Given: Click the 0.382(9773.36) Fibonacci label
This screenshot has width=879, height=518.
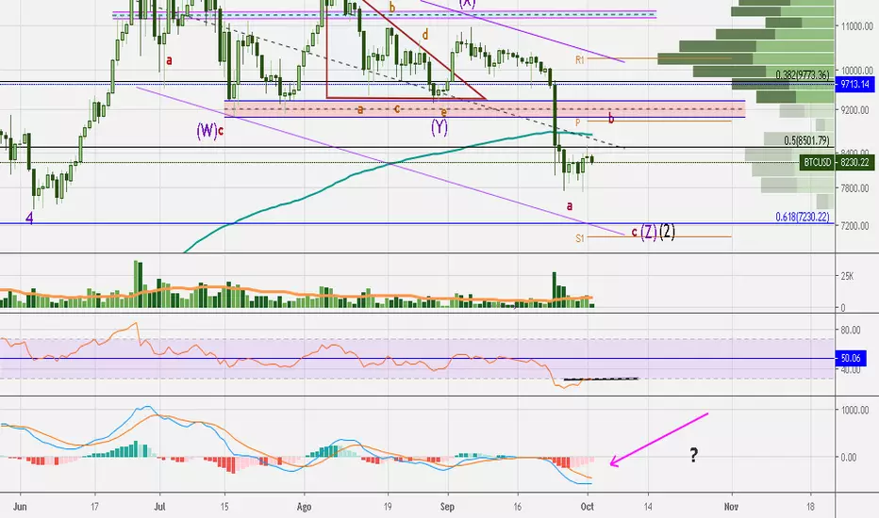Looking at the screenshot, I should (803, 75).
